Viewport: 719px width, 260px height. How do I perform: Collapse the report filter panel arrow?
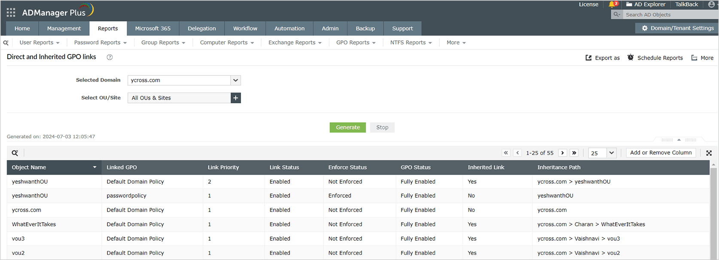(679, 140)
